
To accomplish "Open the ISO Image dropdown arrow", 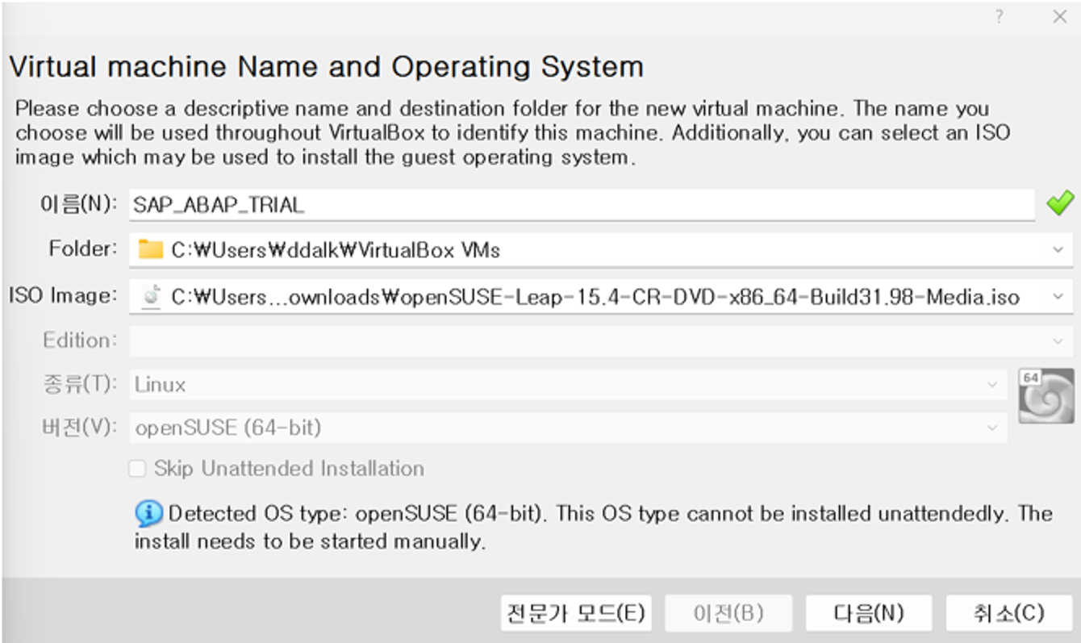I will [1058, 297].
